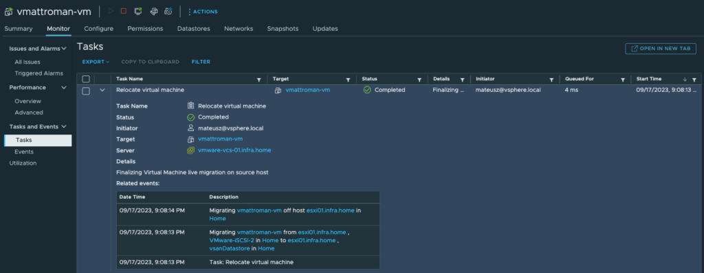Click the red Power Off stop icon

coord(124,11)
